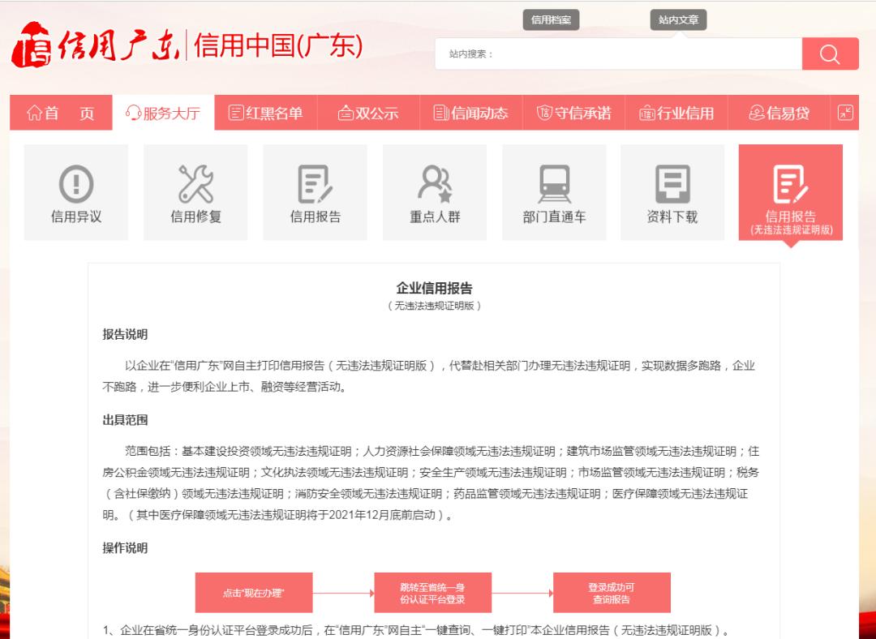This screenshot has height=639, width=876.
Task: Switch search scope to 信用档案
Action: click(551, 20)
